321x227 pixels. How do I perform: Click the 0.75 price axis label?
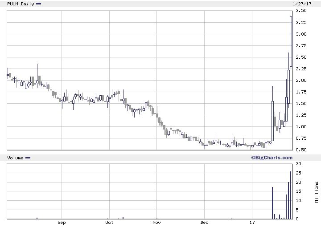(x=301, y=138)
